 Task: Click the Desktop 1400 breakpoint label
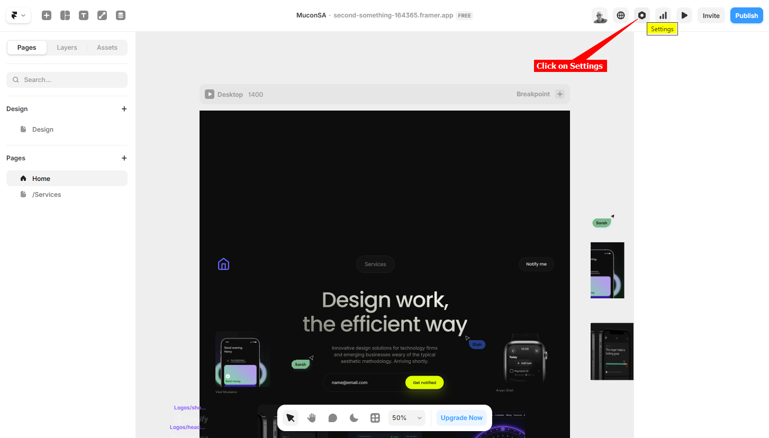(x=240, y=95)
